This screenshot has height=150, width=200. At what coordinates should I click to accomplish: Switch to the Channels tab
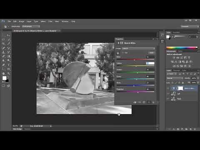[x=176, y=70]
